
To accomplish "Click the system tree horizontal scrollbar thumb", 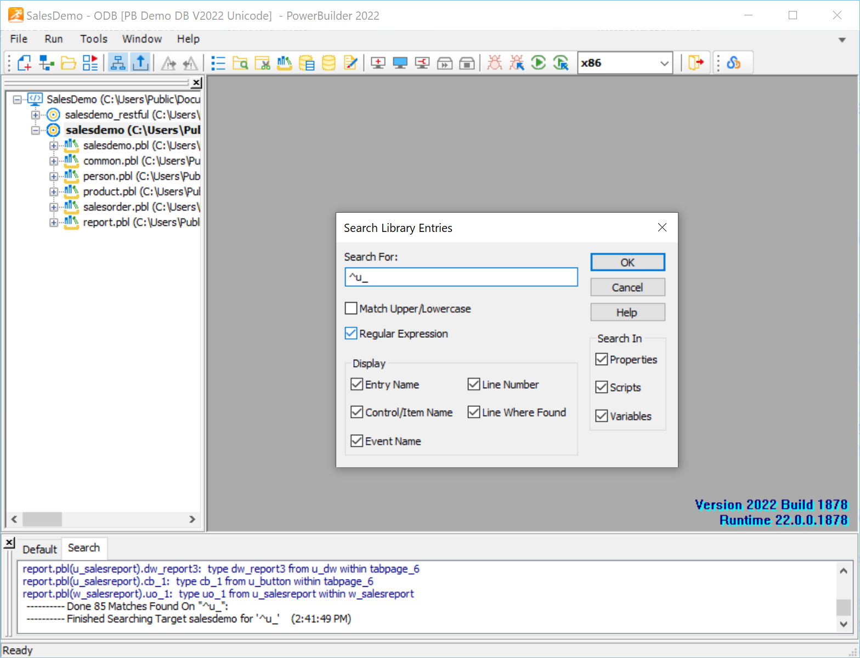I will tap(42, 519).
